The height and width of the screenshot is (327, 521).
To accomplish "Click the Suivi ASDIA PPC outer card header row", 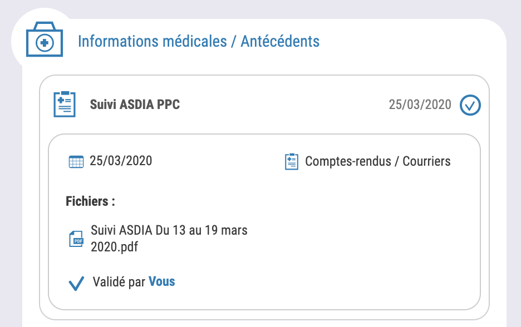I will 264,105.
